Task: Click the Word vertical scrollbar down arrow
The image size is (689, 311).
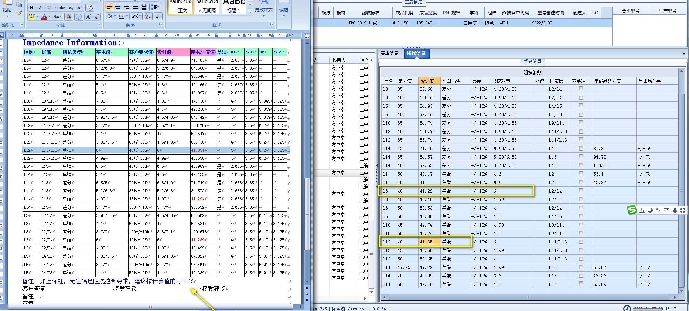Action: (x=307, y=282)
